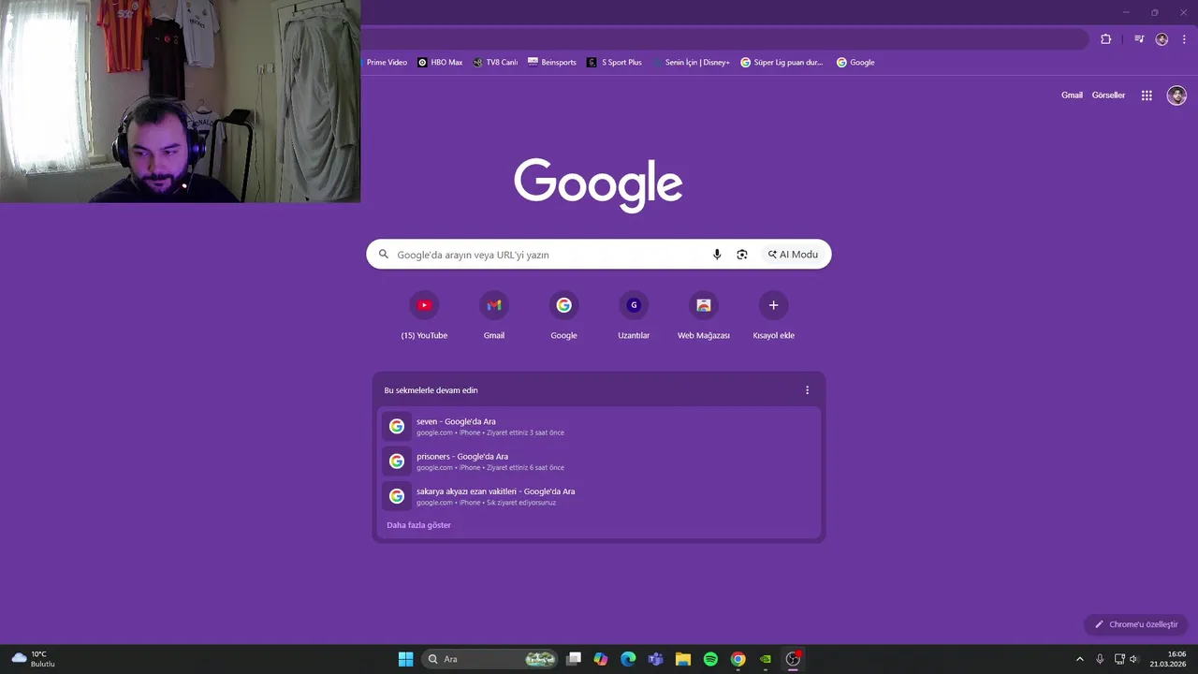1198x674 pixels.
Task: Open the Süper Lig puan dur... bookmark
Action: [x=782, y=63]
